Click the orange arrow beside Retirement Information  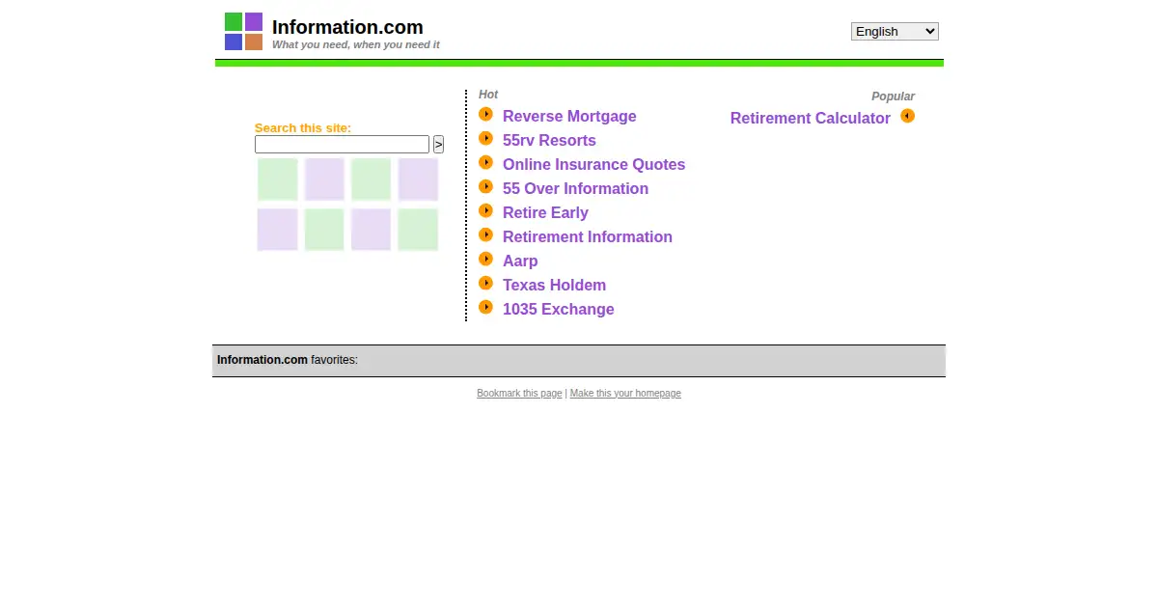click(485, 234)
